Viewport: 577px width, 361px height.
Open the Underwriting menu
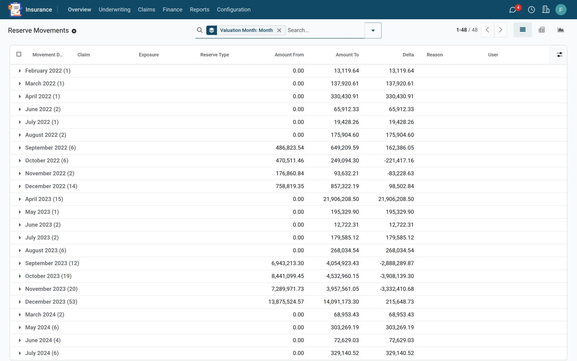pyautogui.click(x=114, y=10)
